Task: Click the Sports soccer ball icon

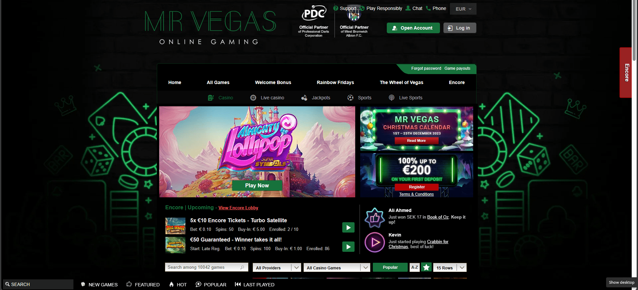Action: 351,98
